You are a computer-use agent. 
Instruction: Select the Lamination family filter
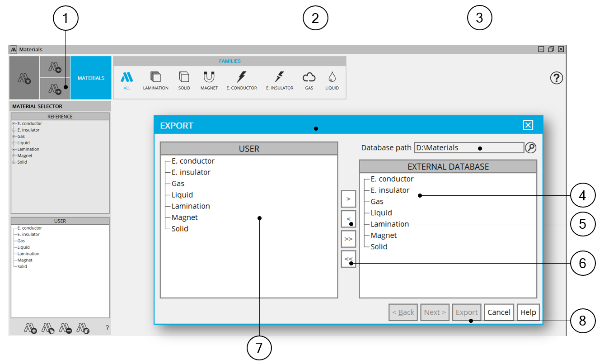pos(155,80)
